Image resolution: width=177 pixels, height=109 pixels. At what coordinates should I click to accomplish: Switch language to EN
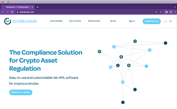(165, 21)
